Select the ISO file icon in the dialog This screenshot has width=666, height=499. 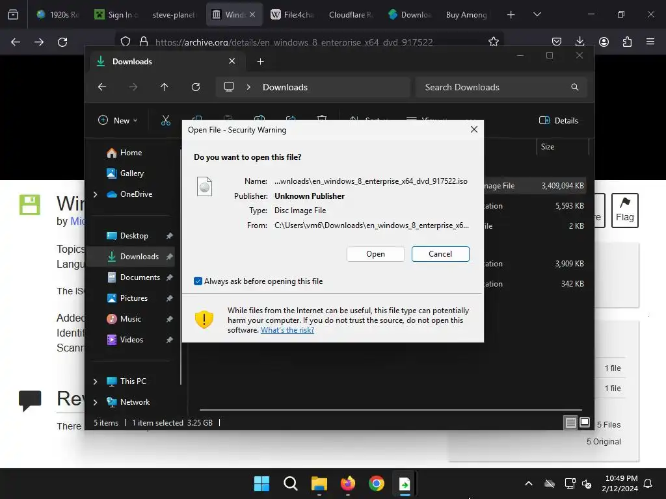tap(204, 186)
